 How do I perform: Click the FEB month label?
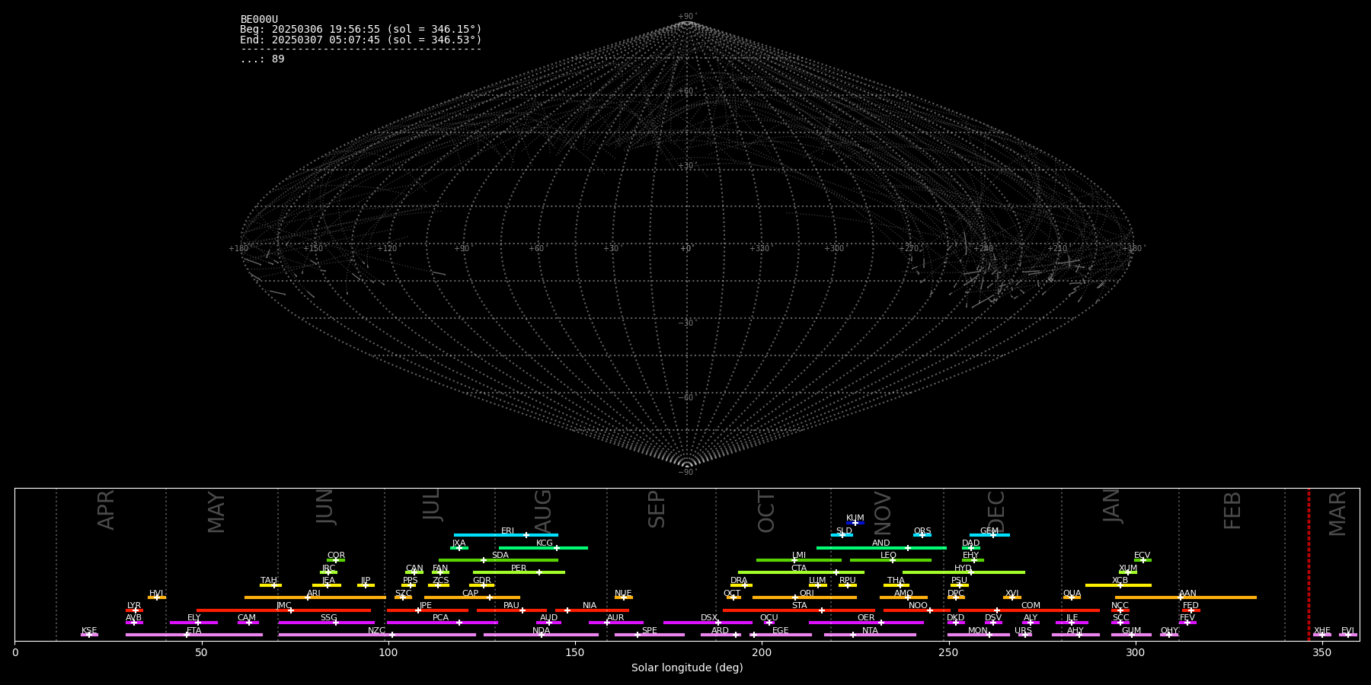coord(1232,510)
